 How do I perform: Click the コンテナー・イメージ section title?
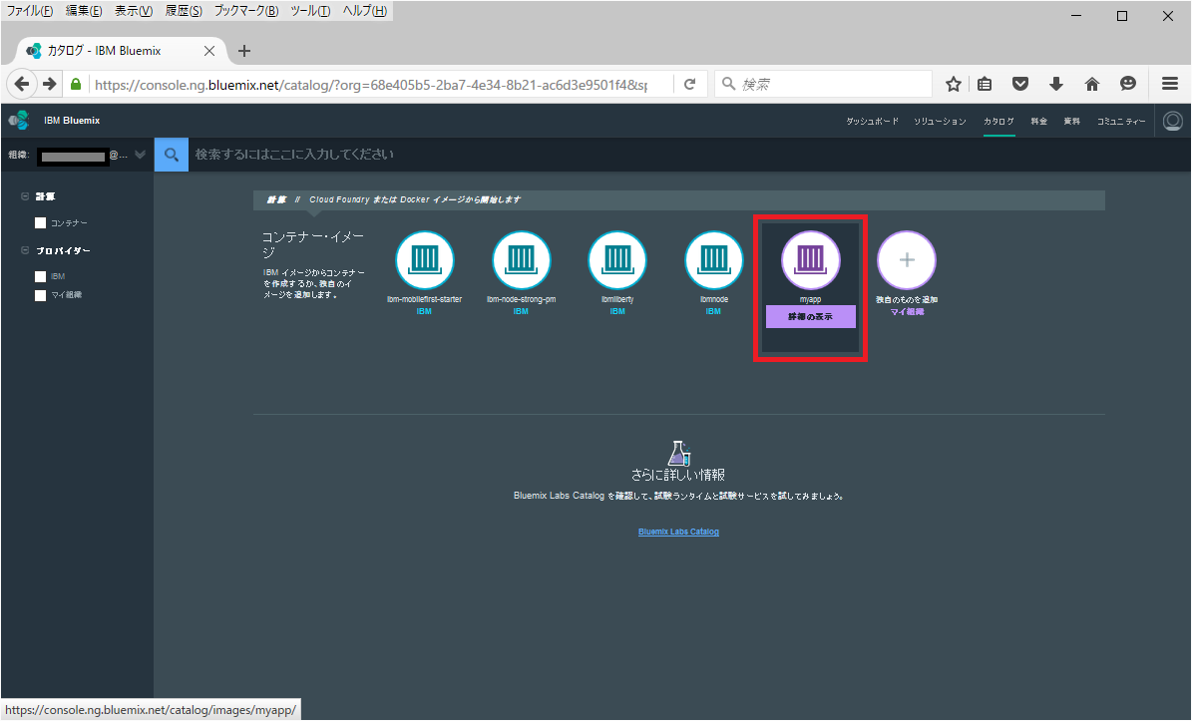click(x=313, y=244)
